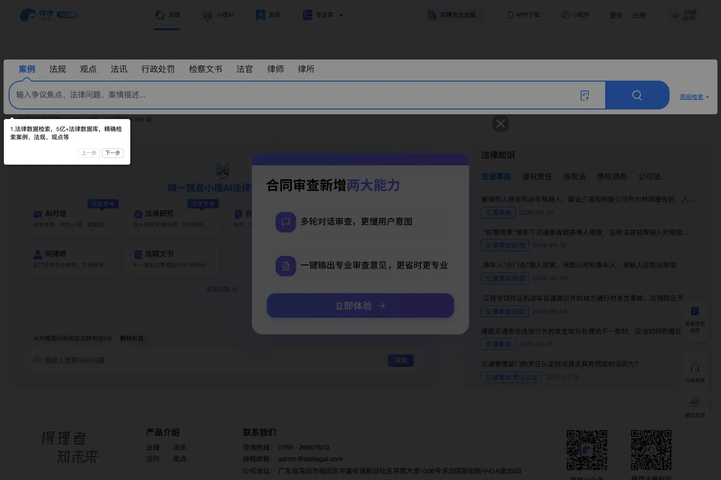Click the left QR code in the footer
This screenshot has height=480, width=721.
pyautogui.click(x=587, y=450)
